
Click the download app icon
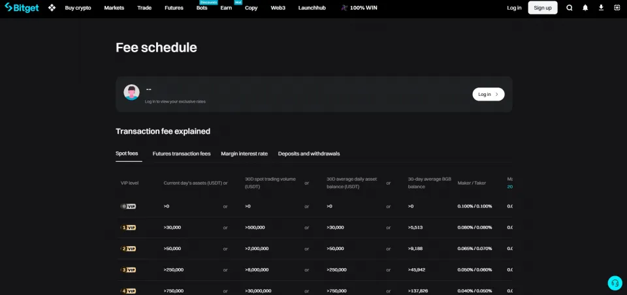601,8
